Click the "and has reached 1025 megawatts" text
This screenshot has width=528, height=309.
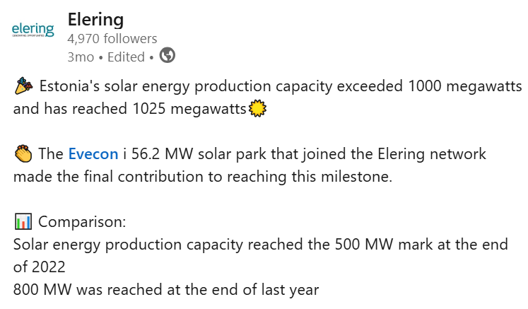pos(129,110)
